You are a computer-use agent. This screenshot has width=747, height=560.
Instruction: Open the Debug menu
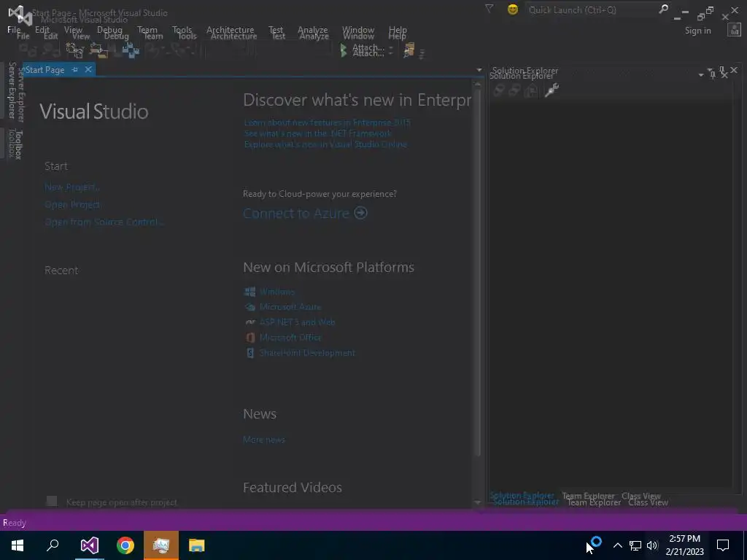tap(109, 29)
